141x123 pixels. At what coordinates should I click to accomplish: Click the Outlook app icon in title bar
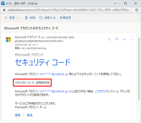click(3, 3)
